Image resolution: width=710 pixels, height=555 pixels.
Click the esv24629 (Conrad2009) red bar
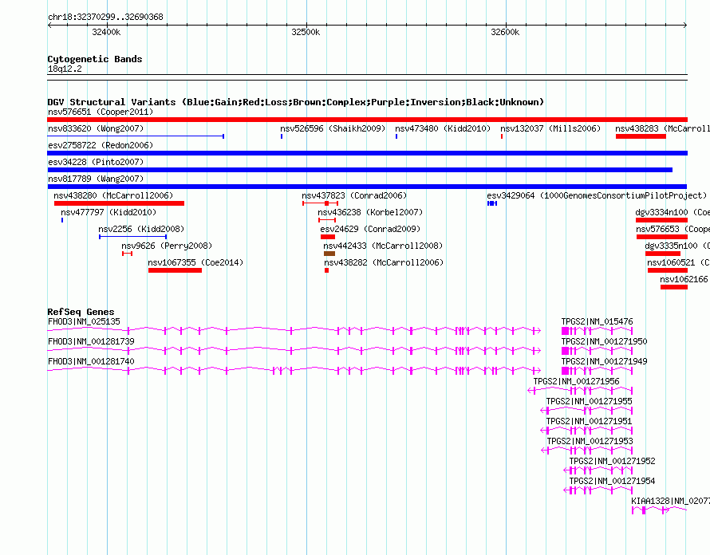pyautogui.click(x=328, y=237)
